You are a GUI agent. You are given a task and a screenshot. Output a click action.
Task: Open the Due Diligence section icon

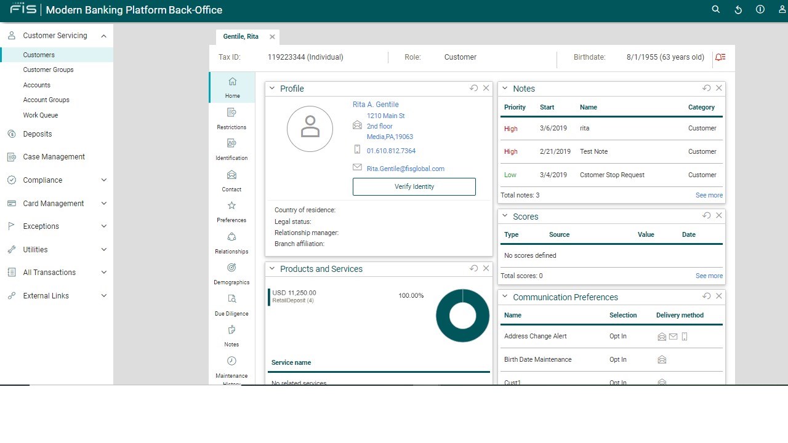[x=231, y=298]
